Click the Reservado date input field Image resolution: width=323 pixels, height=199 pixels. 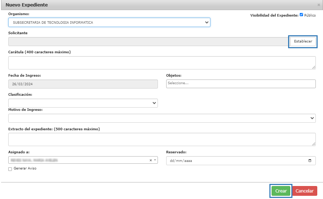click(234, 160)
